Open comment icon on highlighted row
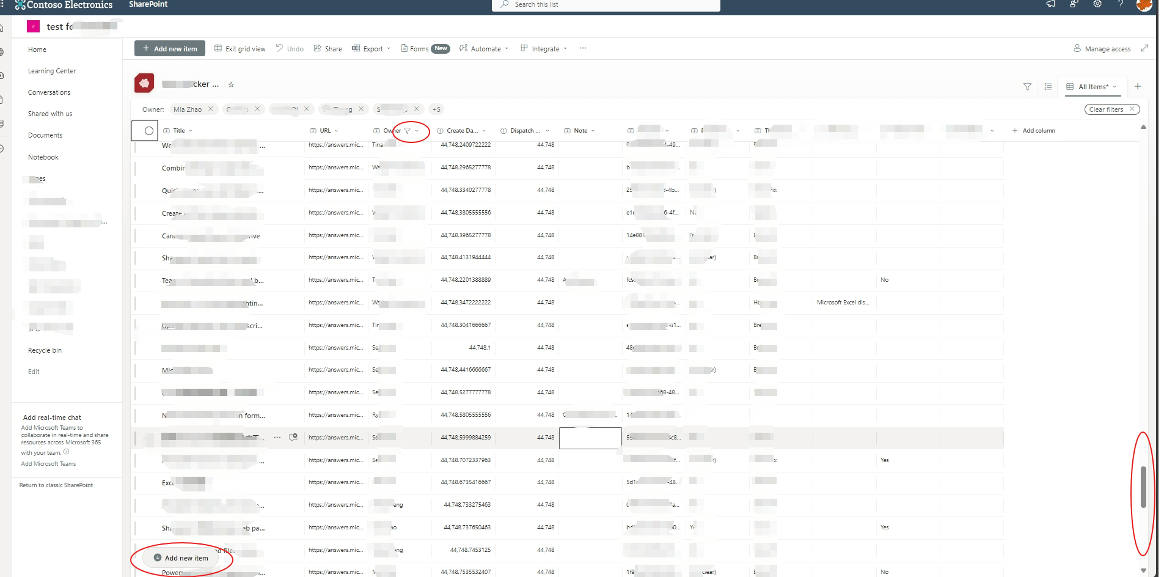Screen dimensions: 1175x577 tap(293, 438)
